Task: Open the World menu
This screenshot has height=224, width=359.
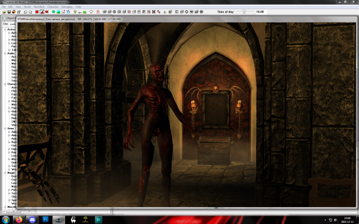Action: (x=27, y=7)
